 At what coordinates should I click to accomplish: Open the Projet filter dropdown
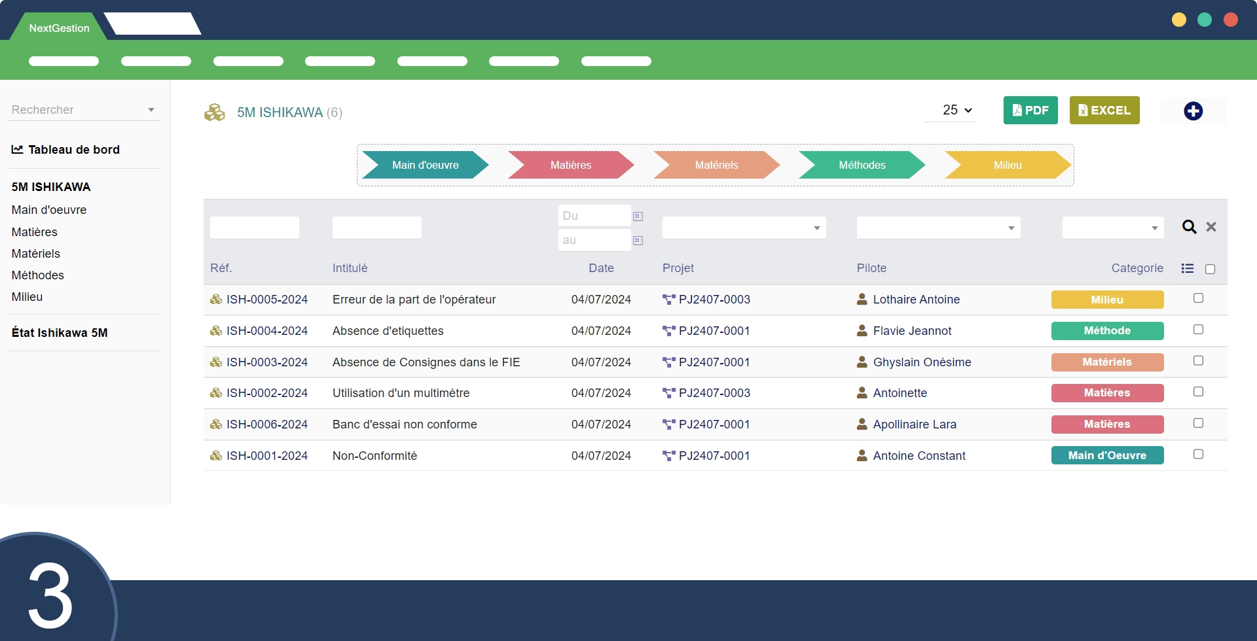click(744, 228)
